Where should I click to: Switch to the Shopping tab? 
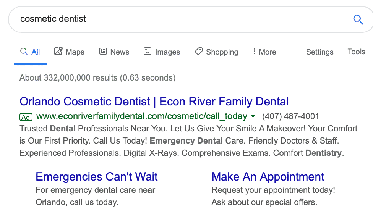coord(216,52)
